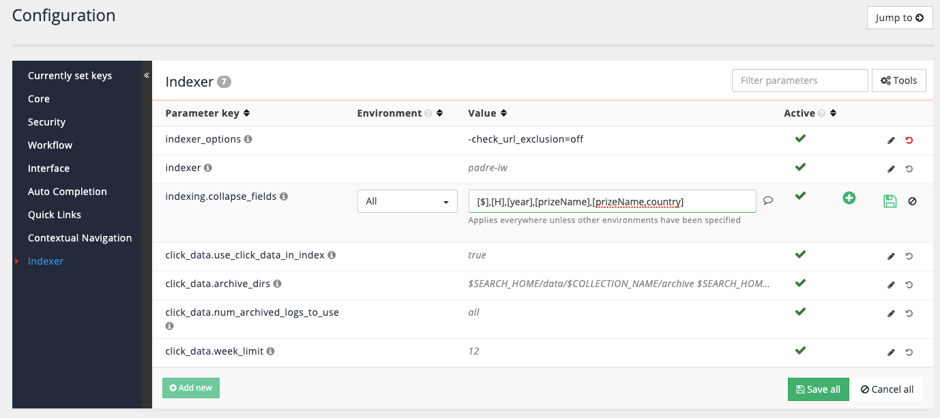
Task: Collapse the sidebar with double-chevron arrow
Action: tap(146, 76)
